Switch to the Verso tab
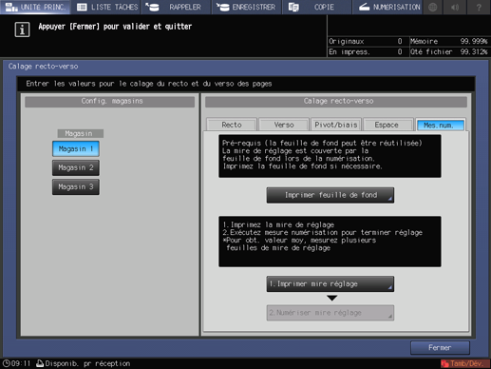 [x=284, y=125]
